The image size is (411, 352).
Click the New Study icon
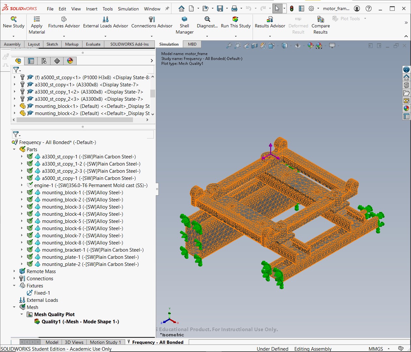(14, 19)
